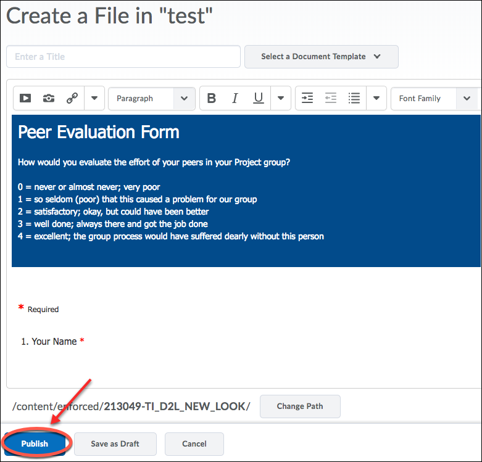Click the Required label text
Viewport: 482px width, 462px height.
43,309
